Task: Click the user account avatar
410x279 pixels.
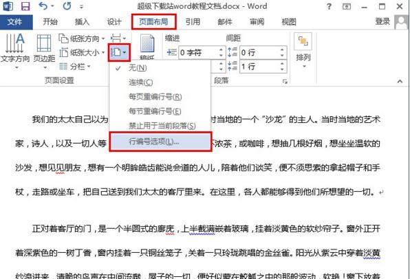Action: 401,22
